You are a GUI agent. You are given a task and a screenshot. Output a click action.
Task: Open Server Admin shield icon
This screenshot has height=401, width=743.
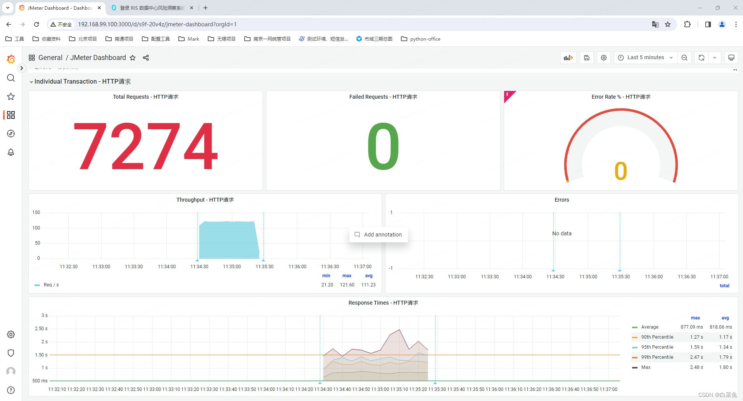11,353
